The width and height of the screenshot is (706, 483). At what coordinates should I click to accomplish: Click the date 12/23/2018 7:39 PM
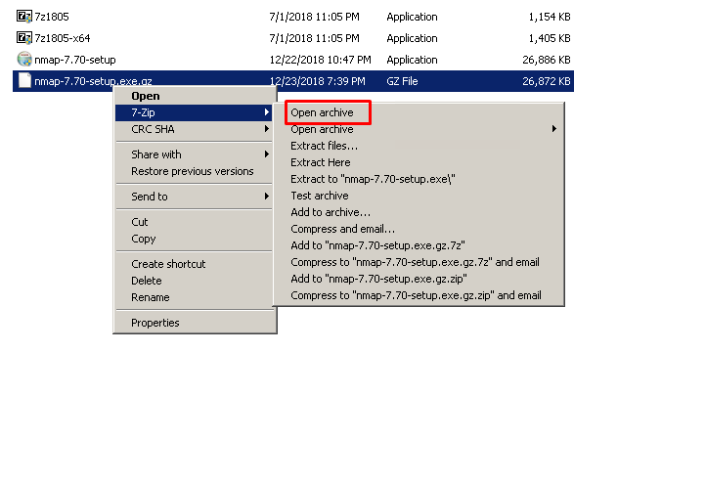(317, 81)
